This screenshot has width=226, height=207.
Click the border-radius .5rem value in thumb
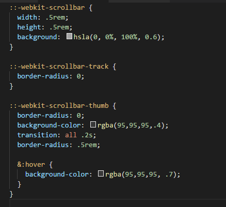(87, 145)
